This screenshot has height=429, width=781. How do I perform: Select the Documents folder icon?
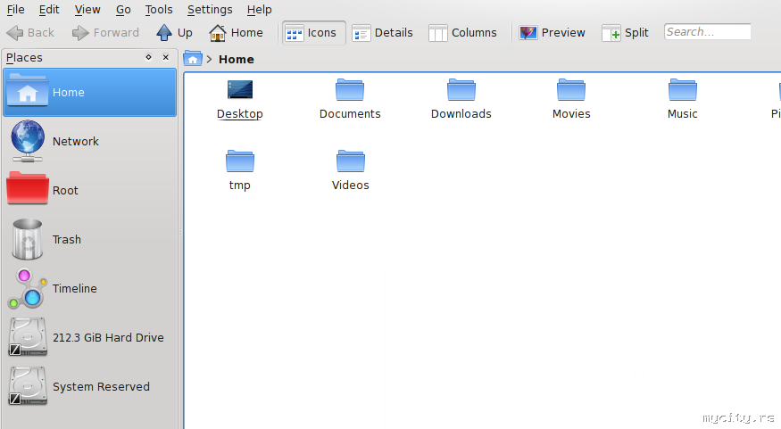point(350,89)
